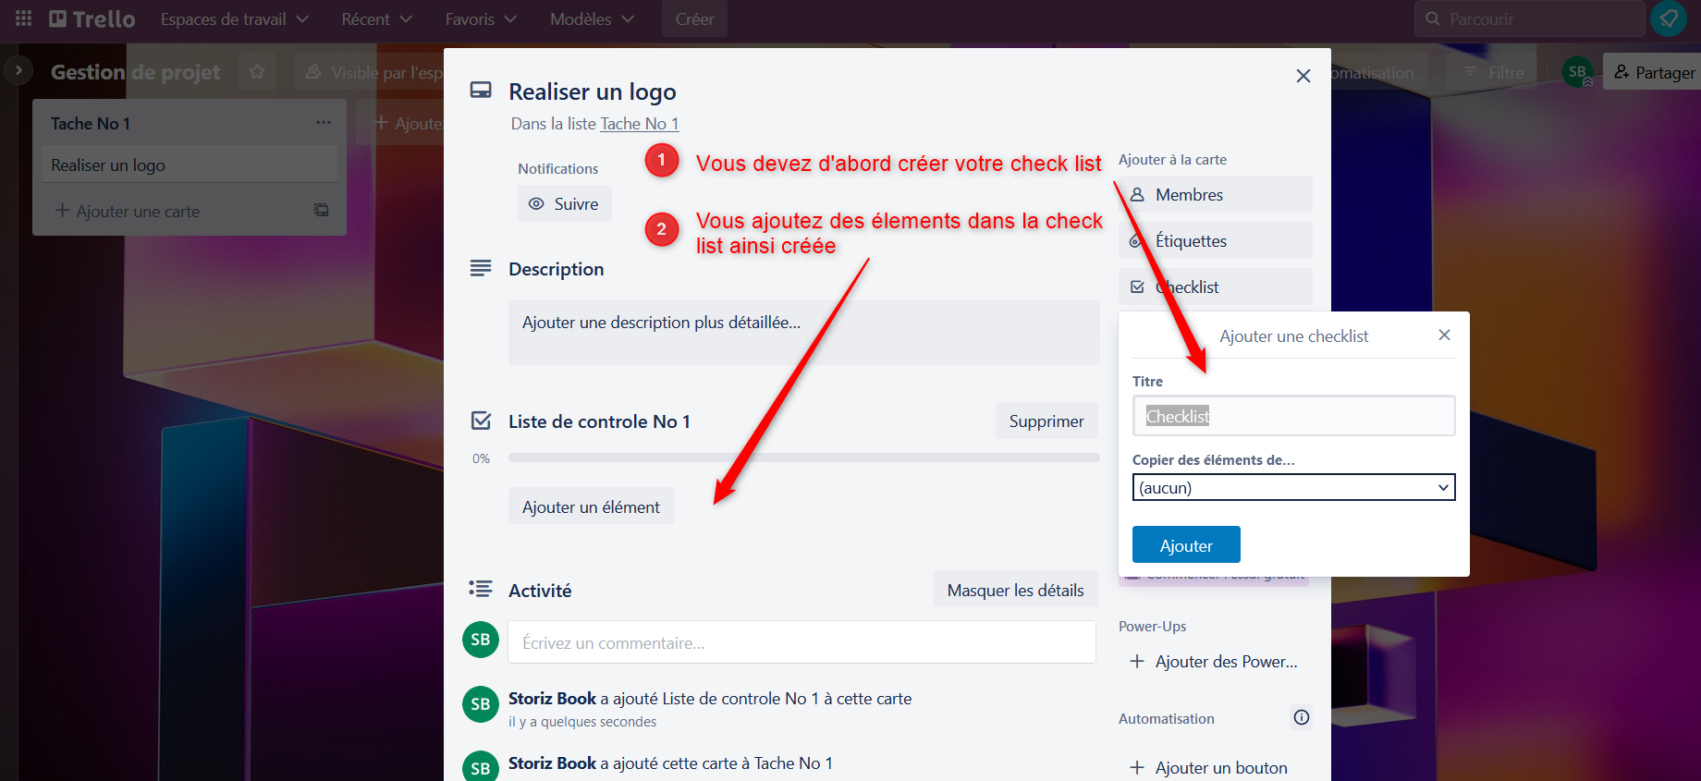Open the Récent menu
The width and height of the screenshot is (1701, 781).
click(376, 18)
